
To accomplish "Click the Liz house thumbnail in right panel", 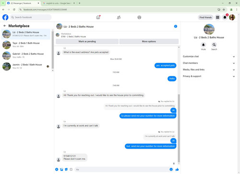I will pyautogui.click(x=209, y=29).
